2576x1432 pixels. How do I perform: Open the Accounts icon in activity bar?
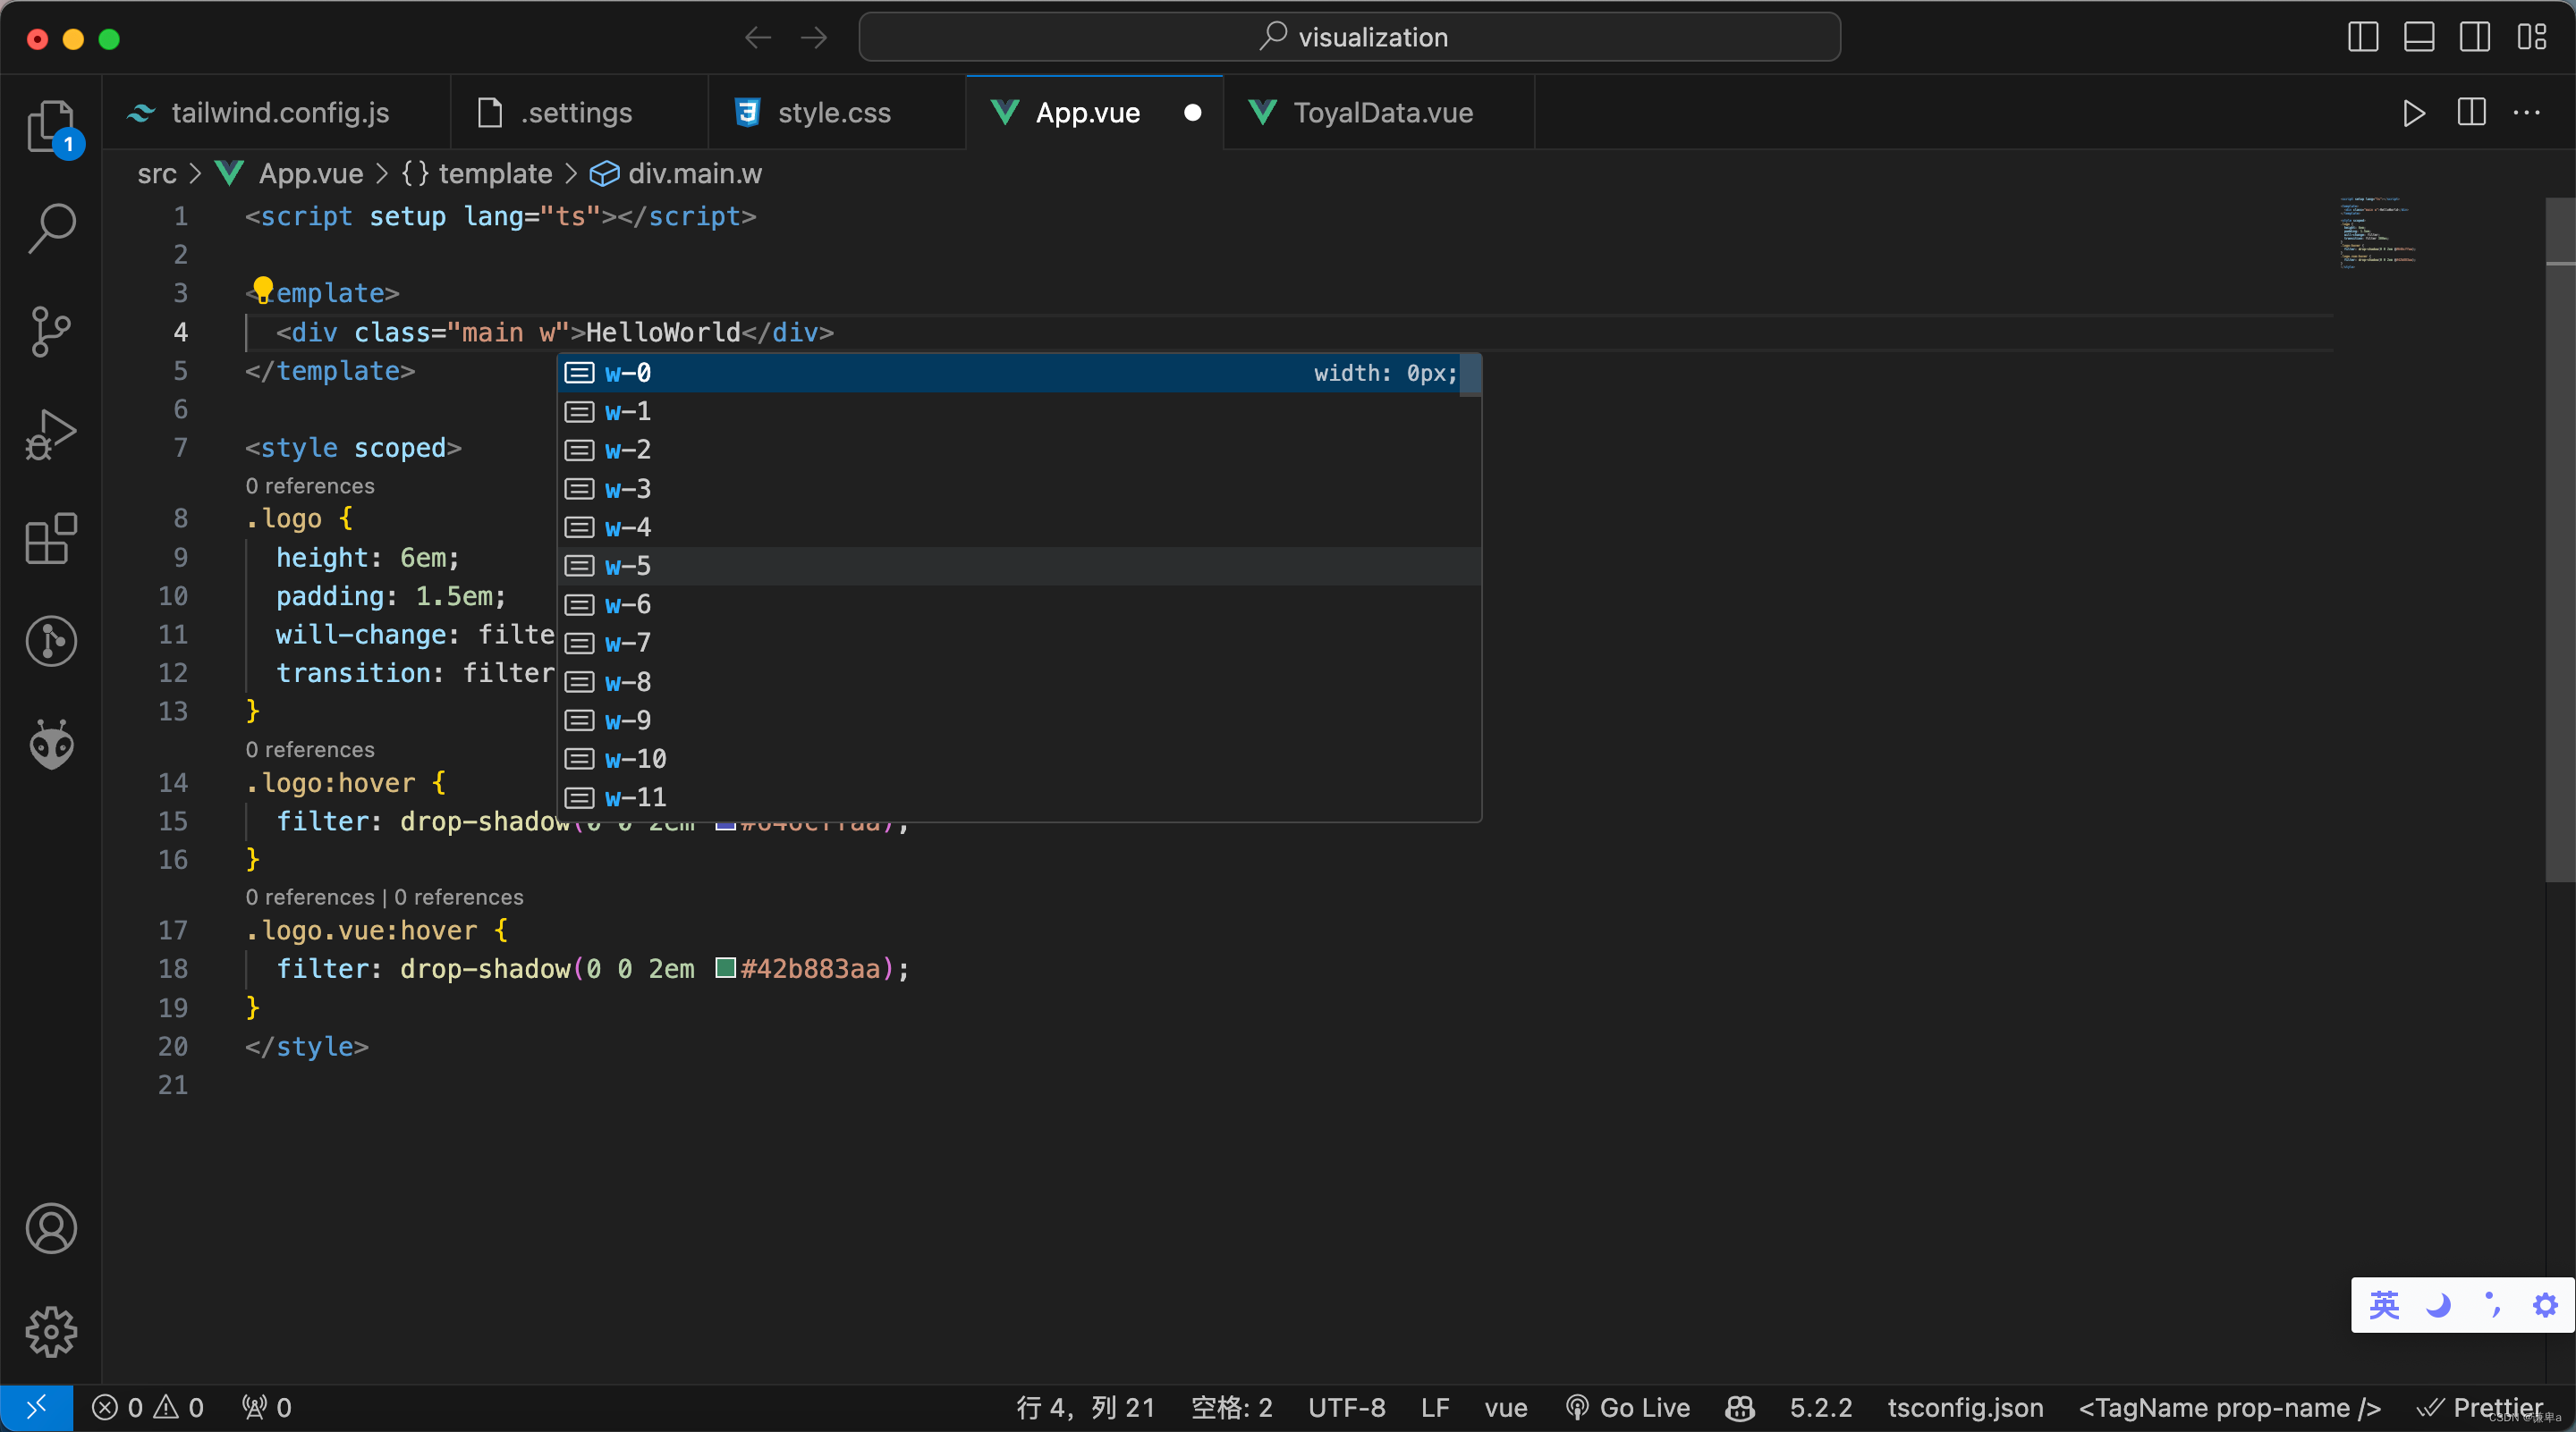(51, 1228)
